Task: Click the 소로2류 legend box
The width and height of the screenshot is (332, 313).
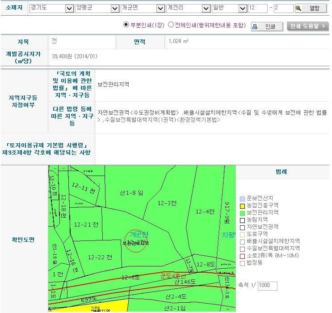Action: coord(242,256)
